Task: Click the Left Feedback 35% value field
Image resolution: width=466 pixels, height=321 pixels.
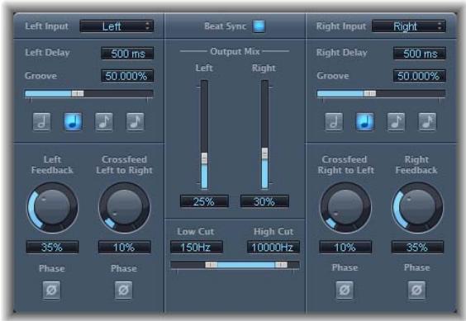Action: click(x=52, y=247)
